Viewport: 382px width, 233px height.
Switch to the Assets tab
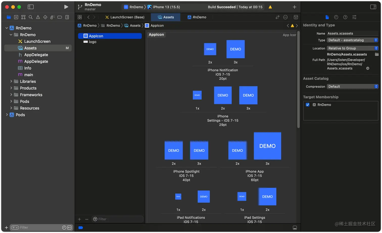point(166,17)
